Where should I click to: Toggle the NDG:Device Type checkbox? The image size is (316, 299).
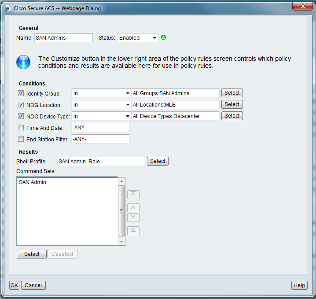(x=21, y=116)
